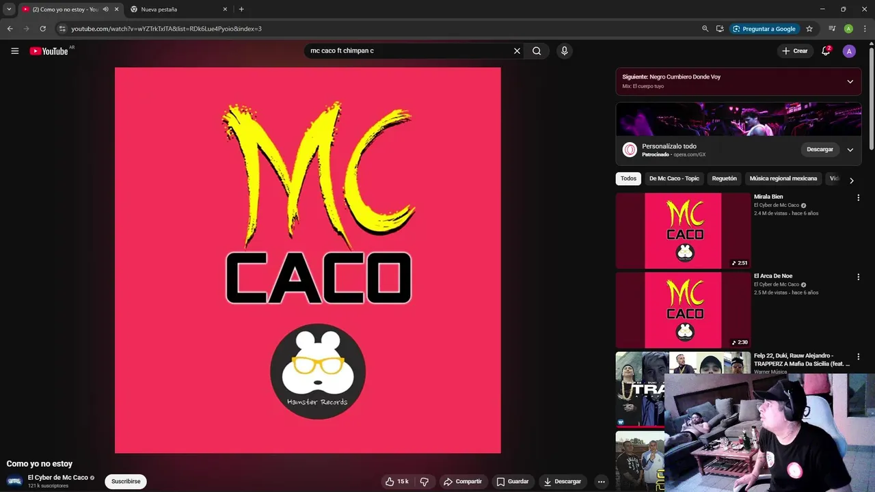This screenshot has height=492, width=875.
Task: Select the Todos filter chip
Action: coord(628,178)
